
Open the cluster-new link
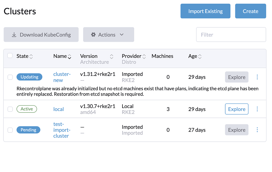62,77
